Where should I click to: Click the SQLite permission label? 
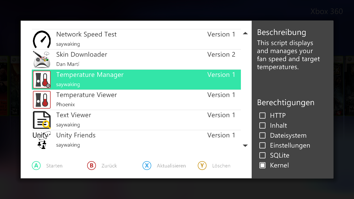tap(280, 155)
